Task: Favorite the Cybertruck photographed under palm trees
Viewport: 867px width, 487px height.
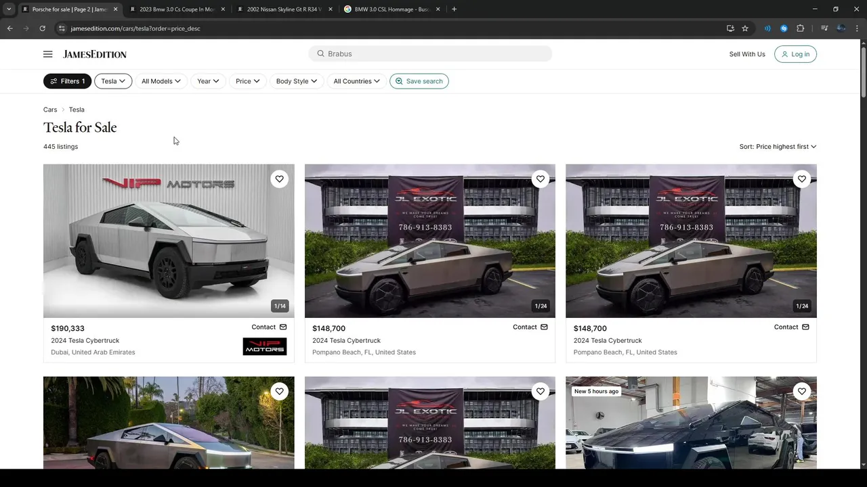Action: pos(279,391)
